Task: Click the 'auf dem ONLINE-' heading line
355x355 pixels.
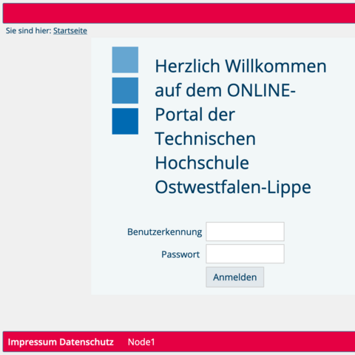Action: (x=225, y=90)
